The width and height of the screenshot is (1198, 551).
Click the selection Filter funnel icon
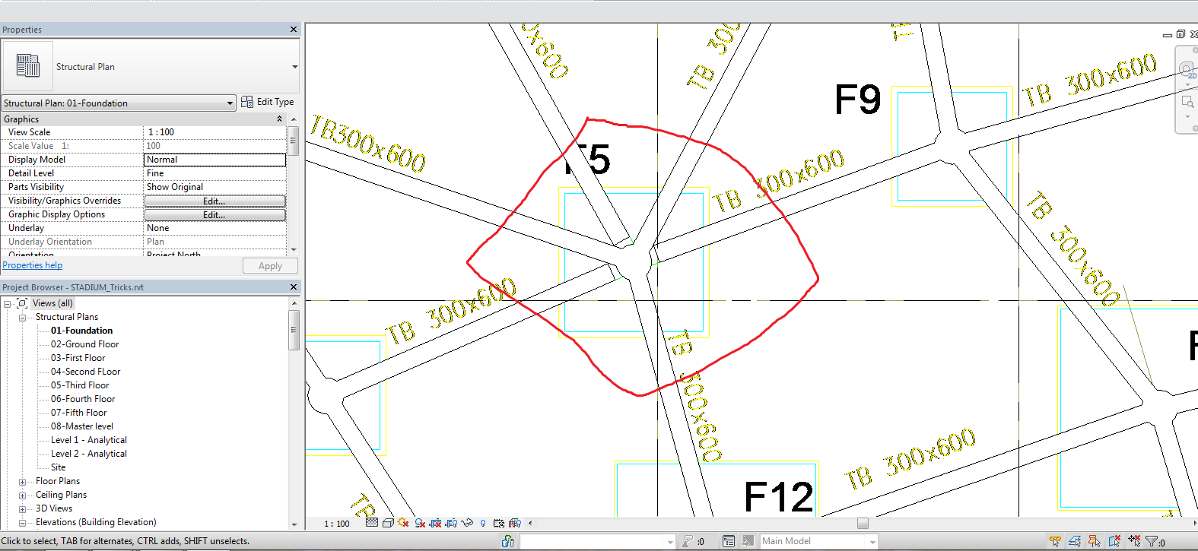click(1152, 541)
